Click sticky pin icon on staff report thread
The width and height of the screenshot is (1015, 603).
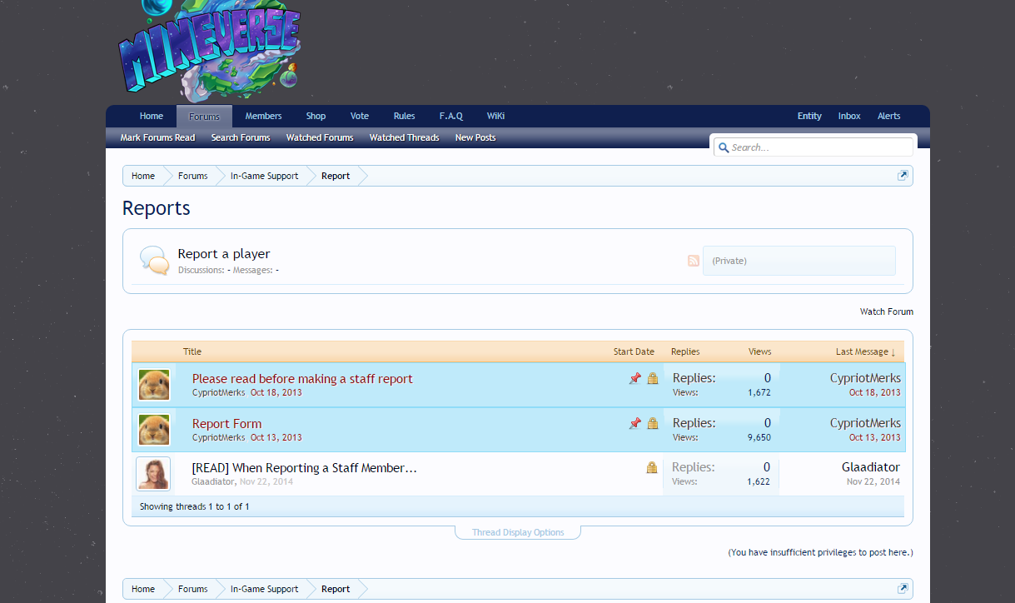(x=634, y=378)
